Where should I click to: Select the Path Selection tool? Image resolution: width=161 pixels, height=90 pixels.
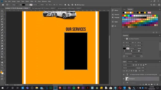(x=2, y=57)
